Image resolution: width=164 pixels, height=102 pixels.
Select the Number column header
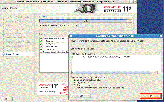[x=76, y=54]
